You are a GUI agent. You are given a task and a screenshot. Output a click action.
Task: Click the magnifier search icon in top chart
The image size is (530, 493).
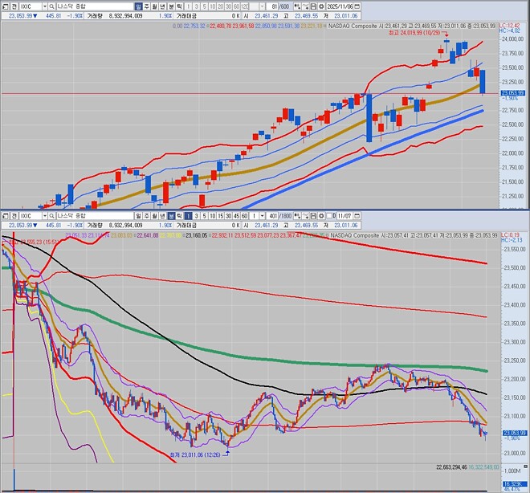point(51,6)
